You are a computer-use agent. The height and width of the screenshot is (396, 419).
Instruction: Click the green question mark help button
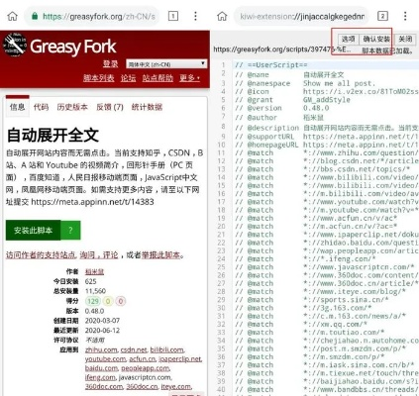[70, 230]
